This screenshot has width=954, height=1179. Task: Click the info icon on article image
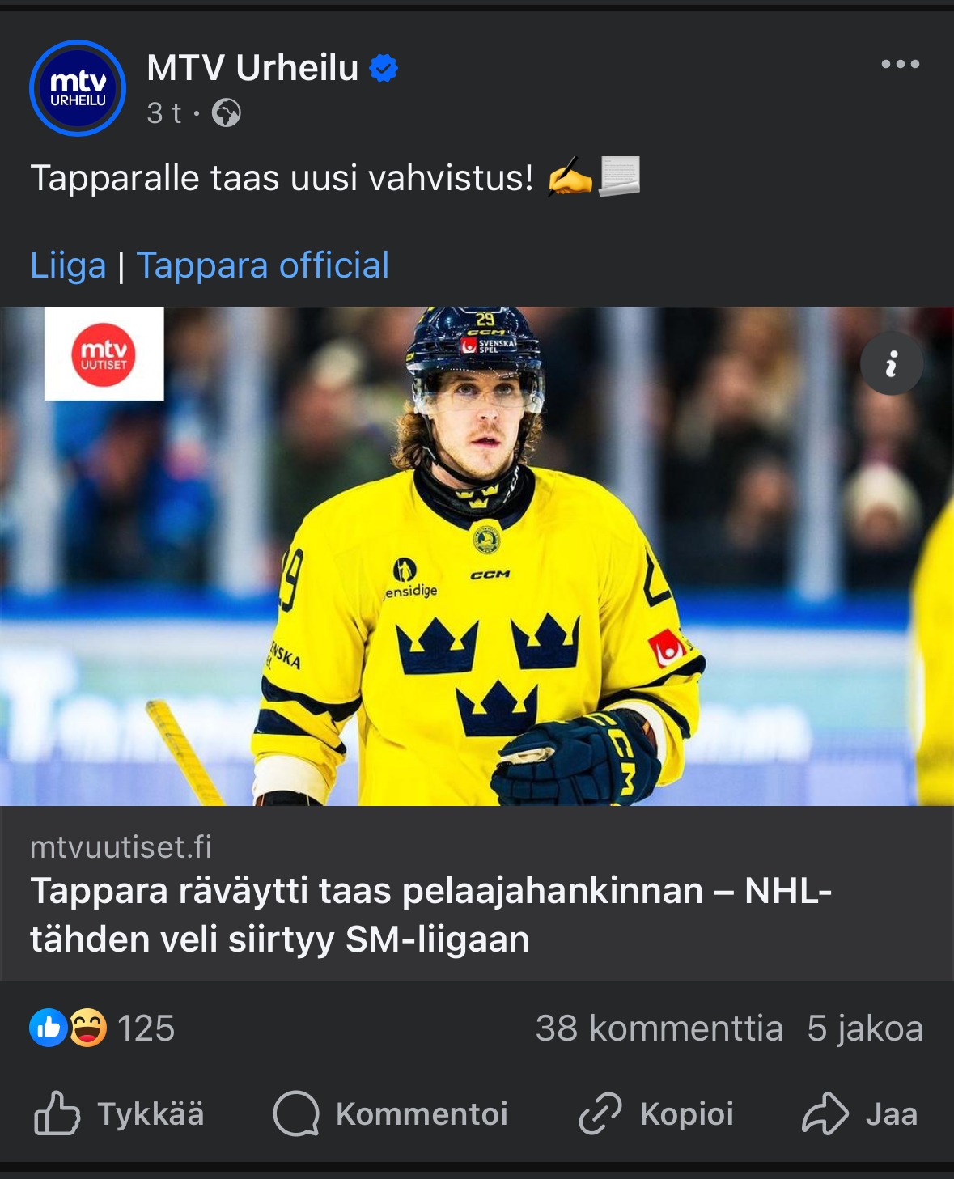(891, 363)
